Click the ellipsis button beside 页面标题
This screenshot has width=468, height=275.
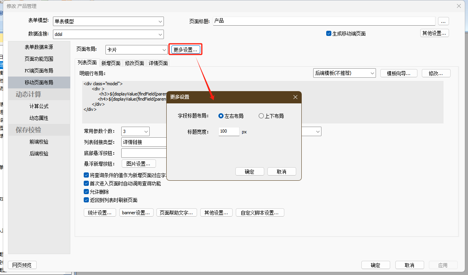click(x=444, y=21)
